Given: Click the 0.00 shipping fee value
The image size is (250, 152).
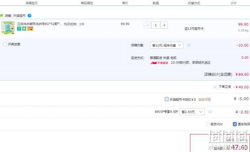Looking at the screenshot, I should [245, 57].
